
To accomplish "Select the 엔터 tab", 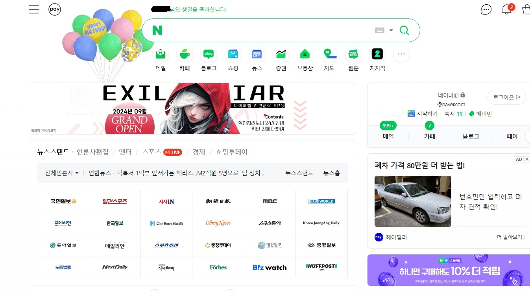I will pos(125,152).
